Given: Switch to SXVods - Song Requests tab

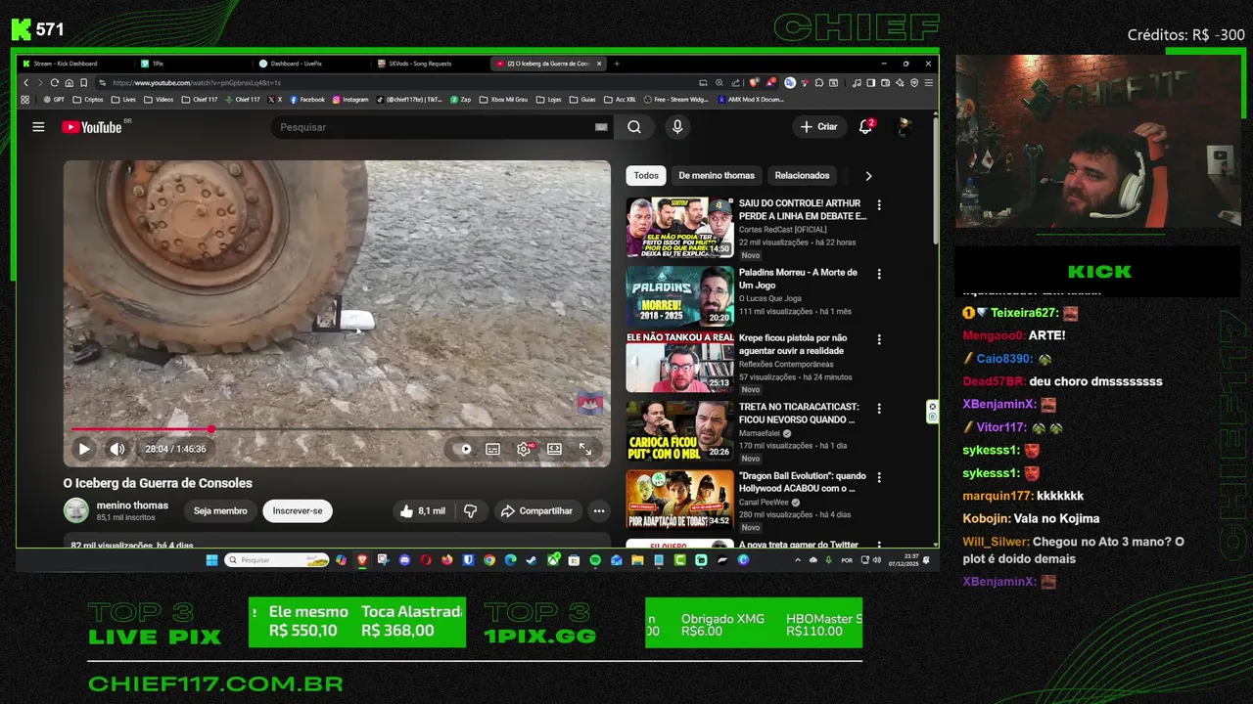Looking at the screenshot, I should (431, 64).
